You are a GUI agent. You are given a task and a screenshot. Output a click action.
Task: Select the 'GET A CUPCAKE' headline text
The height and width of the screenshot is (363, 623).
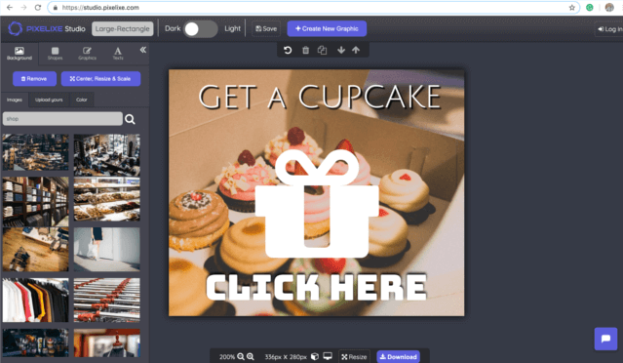pos(320,97)
